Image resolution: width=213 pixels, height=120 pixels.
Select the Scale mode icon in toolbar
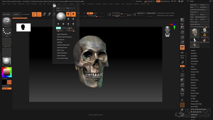click(x=49, y=14)
